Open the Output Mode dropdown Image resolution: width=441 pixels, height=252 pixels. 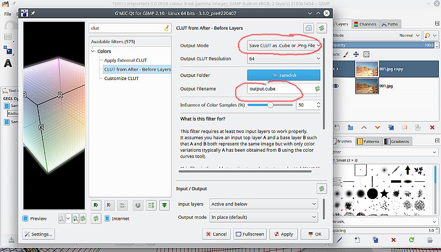click(284, 46)
